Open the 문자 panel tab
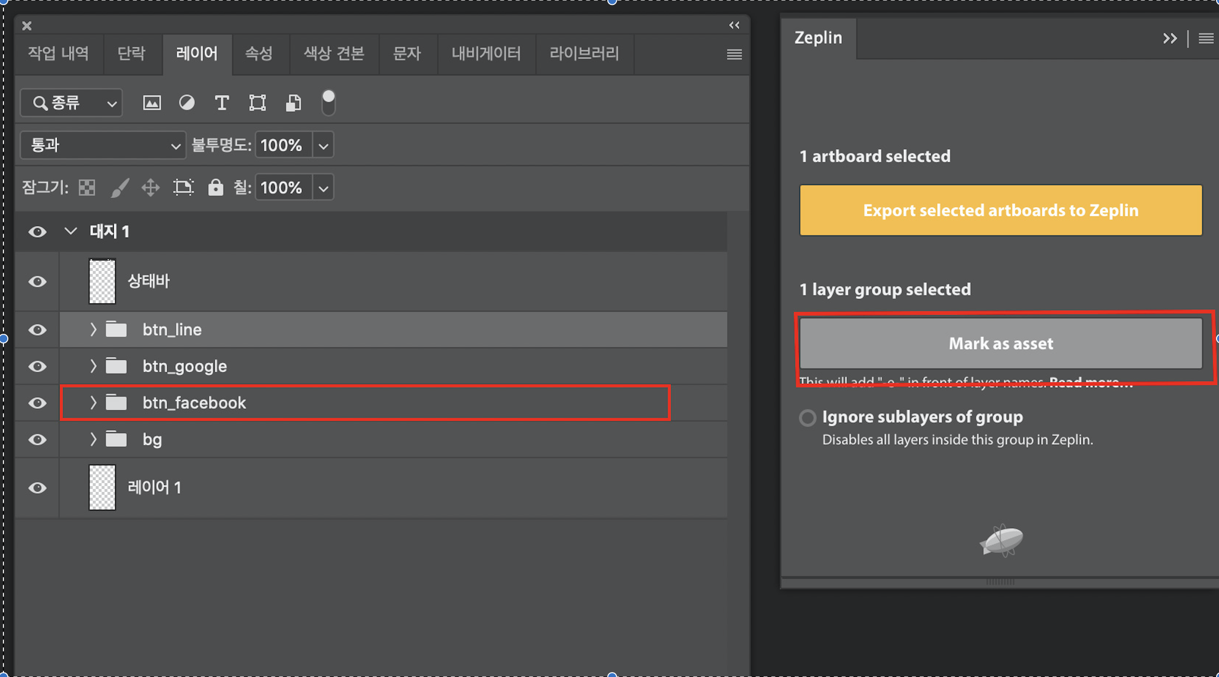Screen dimensions: 1219x677 pos(407,54)
